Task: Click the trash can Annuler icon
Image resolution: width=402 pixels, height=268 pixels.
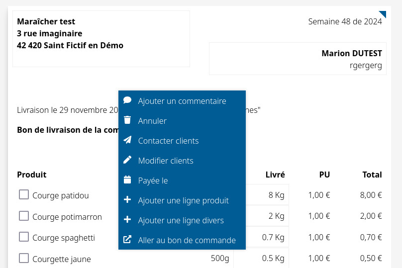Action: pos(127,120)
